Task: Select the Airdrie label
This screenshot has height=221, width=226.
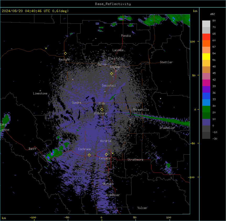Action: pyautogui.click(x=106, y=141)
